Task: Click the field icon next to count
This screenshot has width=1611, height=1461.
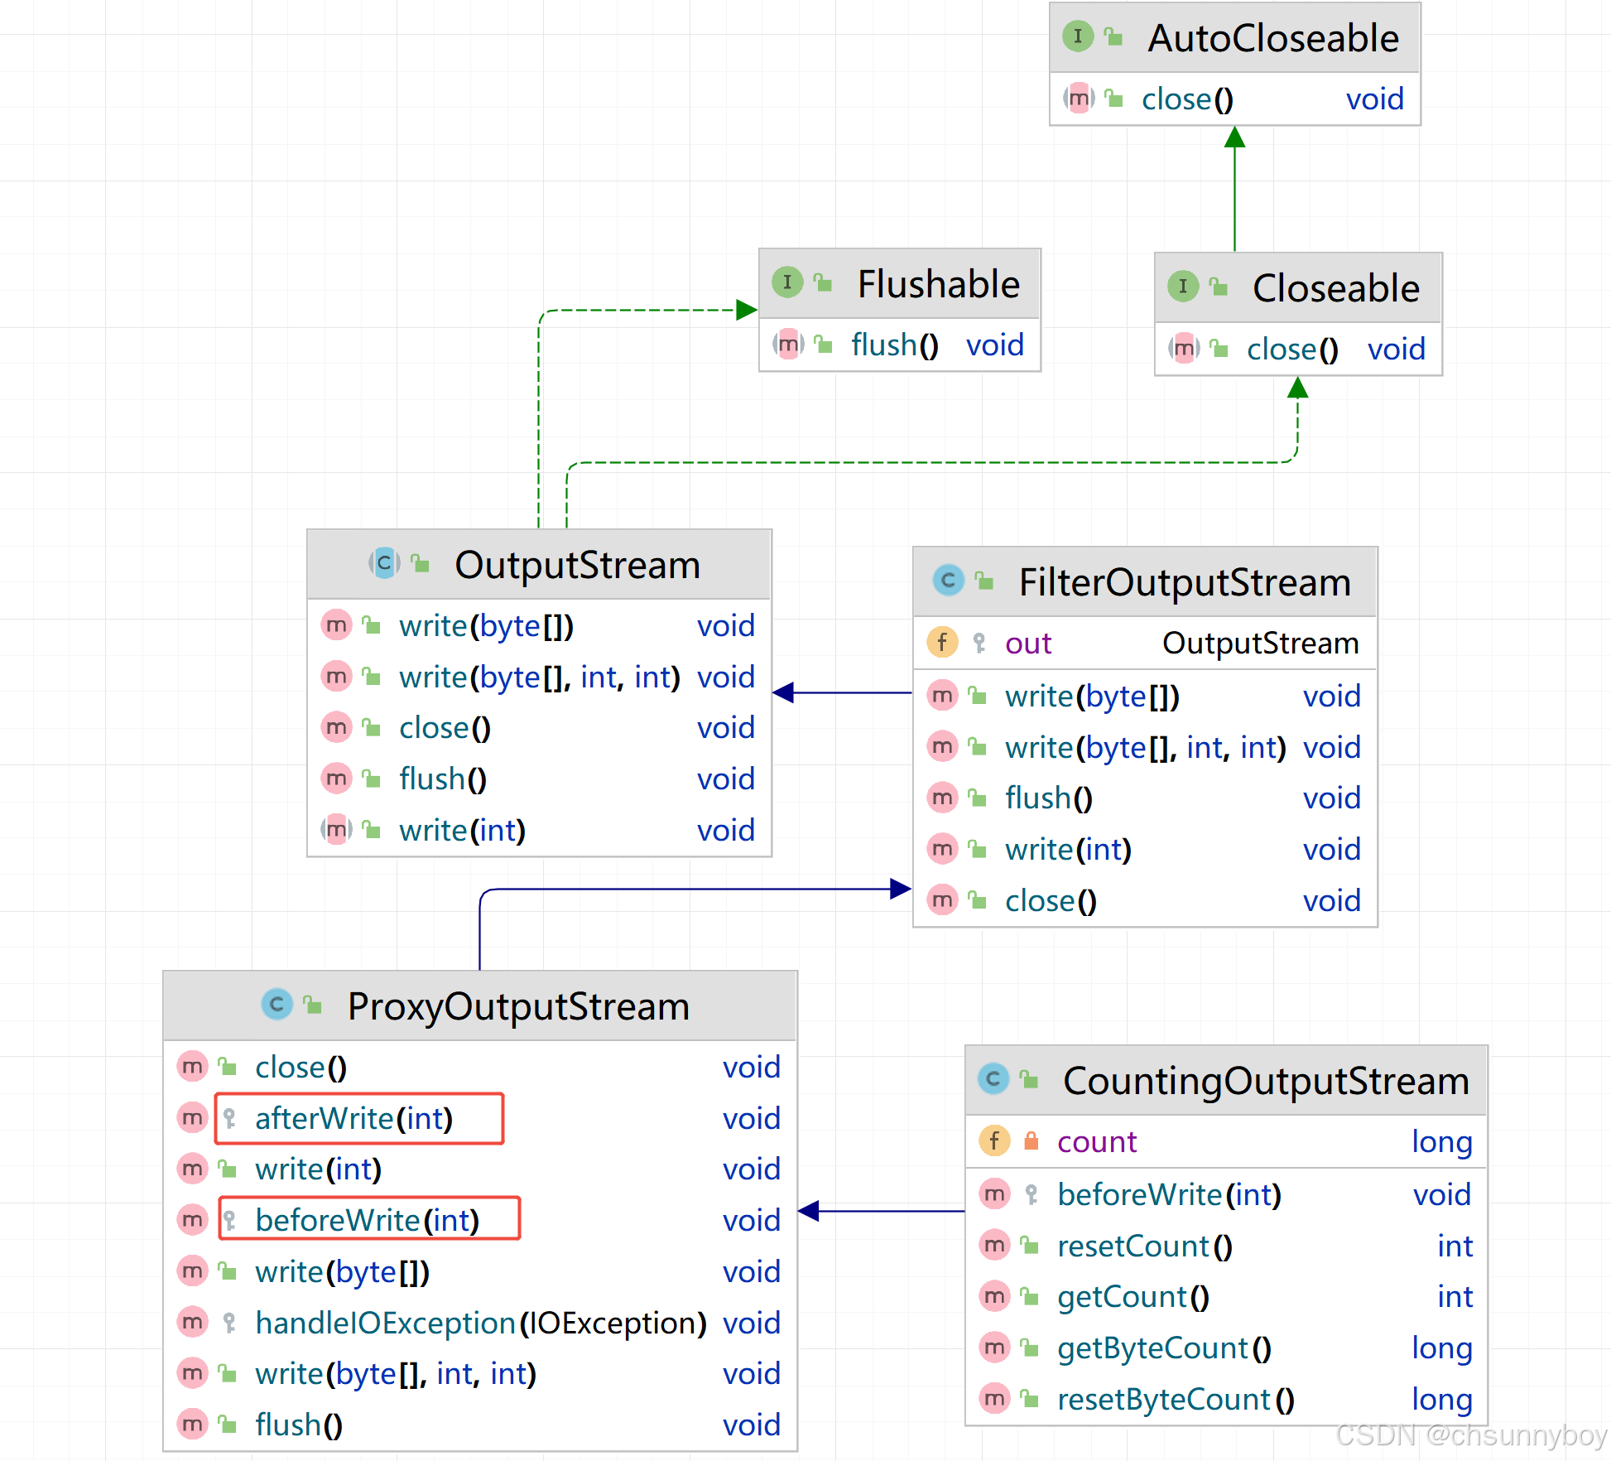Action: [x=993, y=1140]
